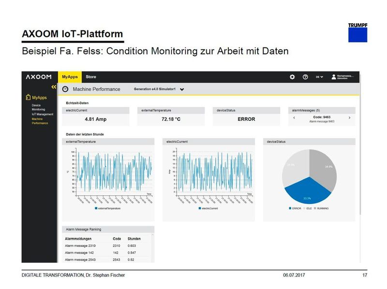The height and width of the screenshot is (289, 387).
Task: Click the electricCurrent chart header
Action: click(208, 142)
